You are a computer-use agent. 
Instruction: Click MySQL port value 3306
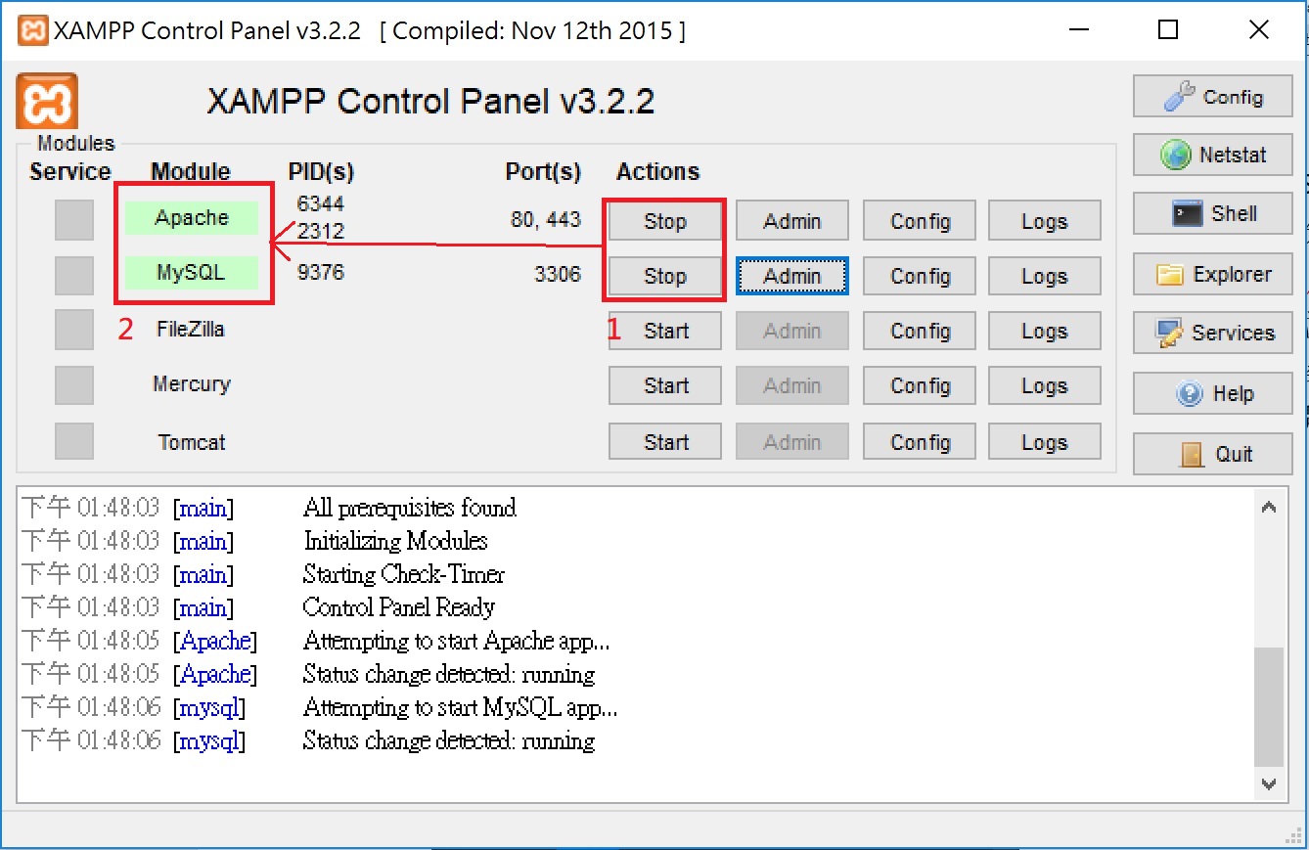tap(558, 274)
